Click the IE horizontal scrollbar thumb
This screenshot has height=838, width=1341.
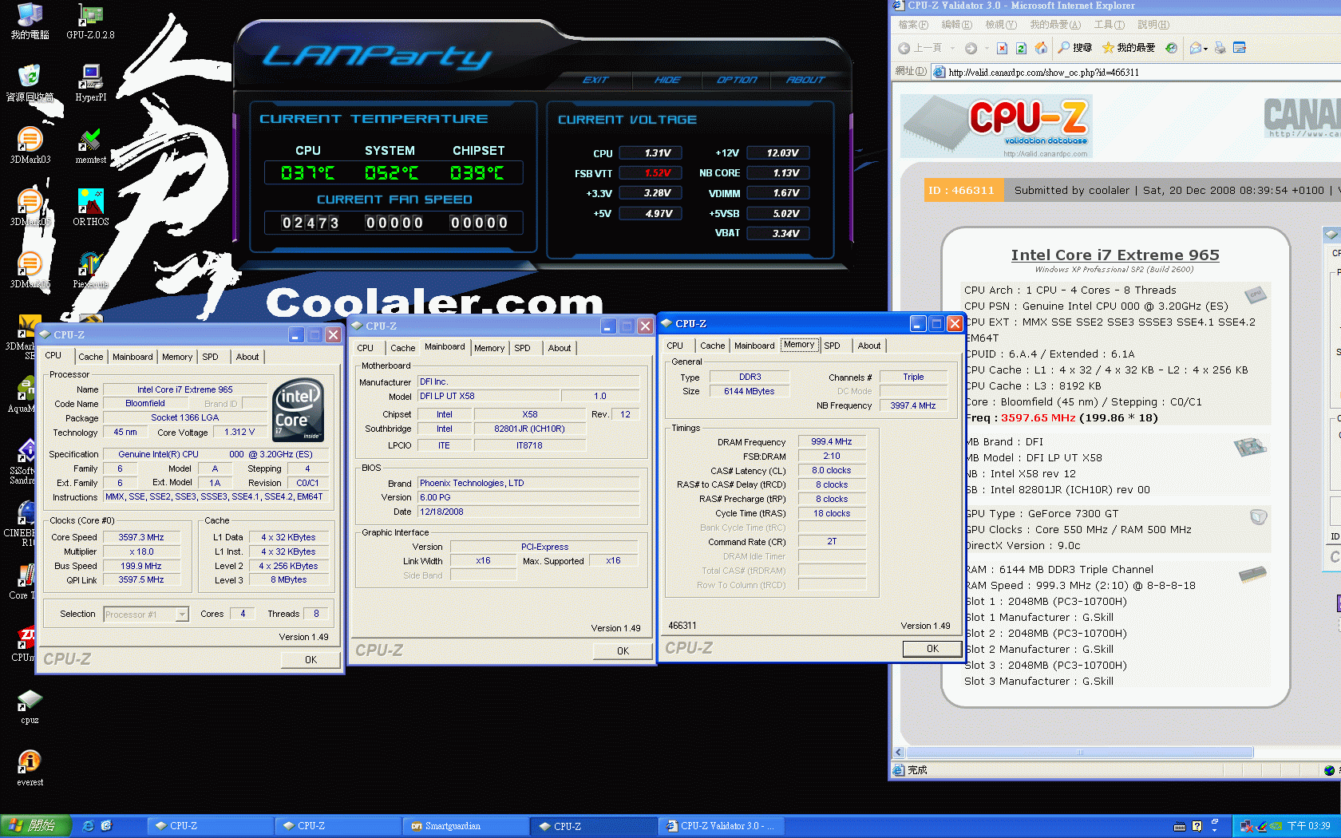point(1079,753)
